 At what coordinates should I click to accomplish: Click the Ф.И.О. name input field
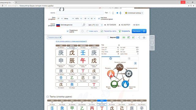tap(80, 13)
